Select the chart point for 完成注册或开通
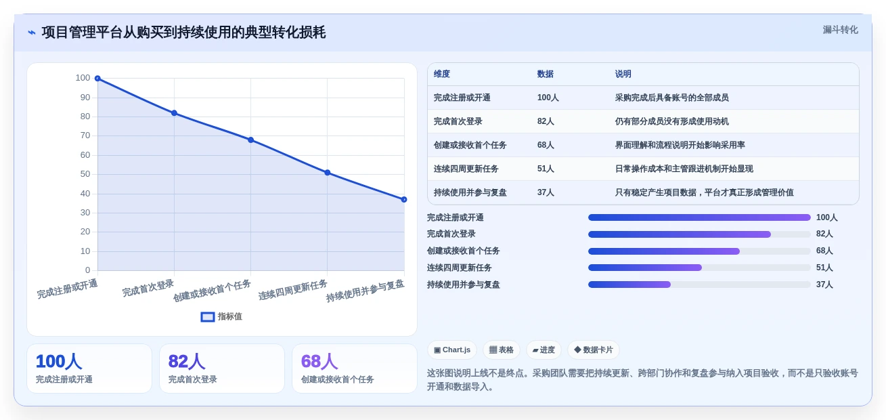The width and height of the screenshot is (886, 420). (x=97, y=79)
